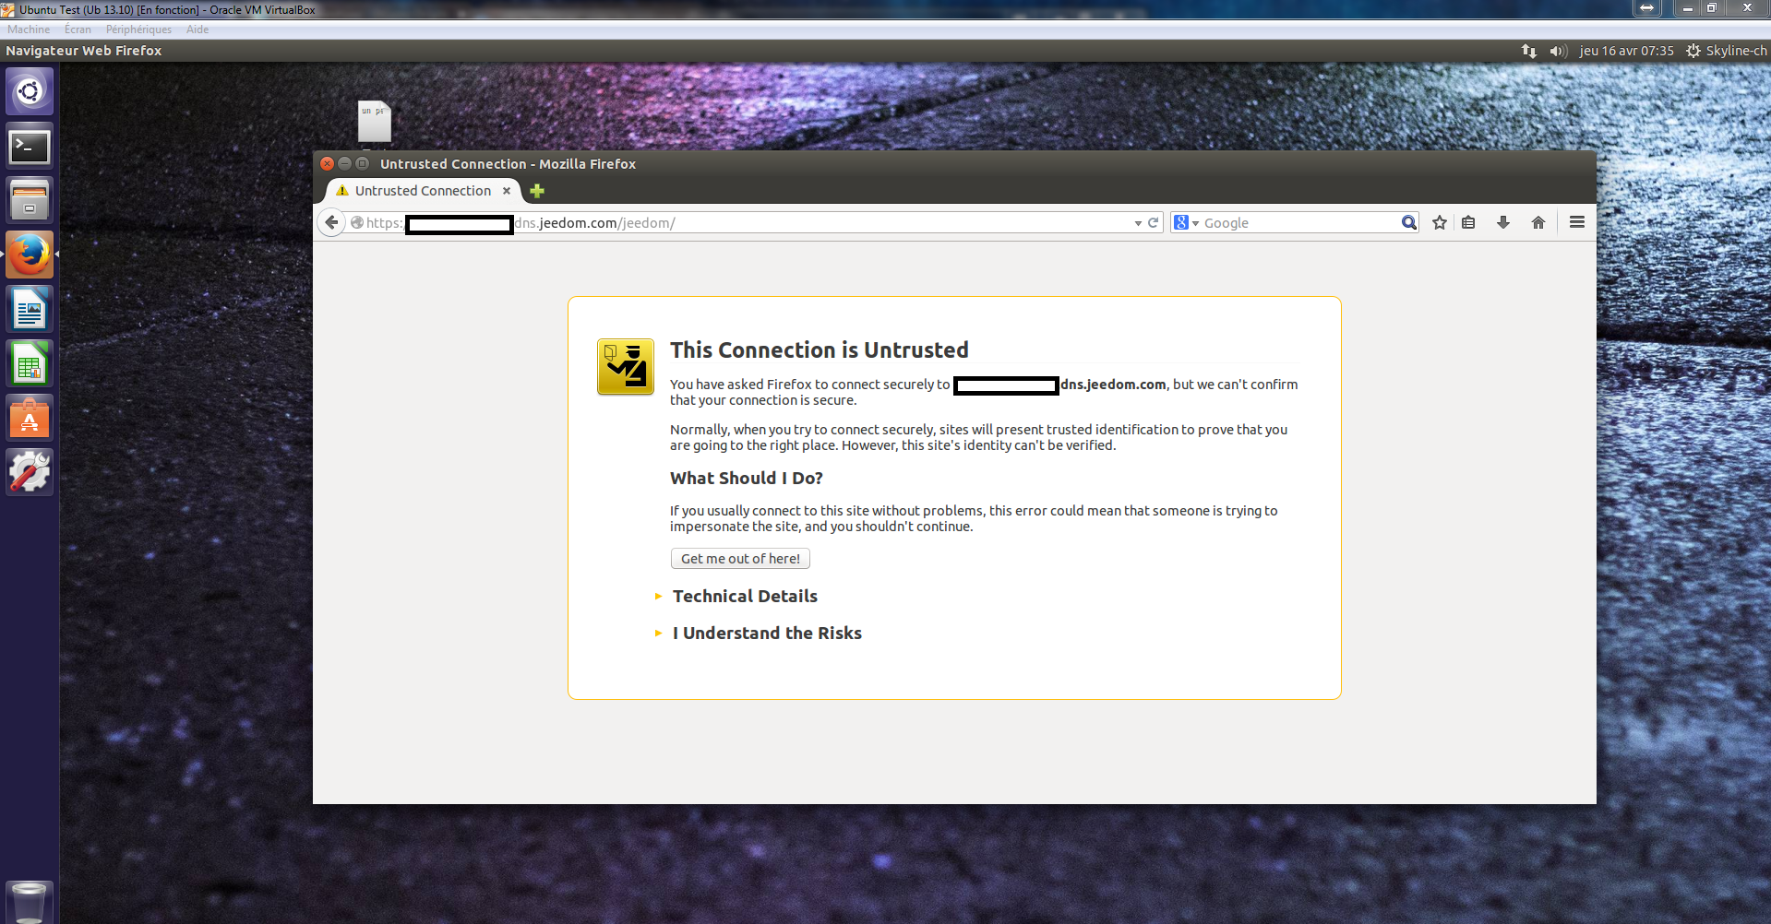Select the text file icon on desktop
The height and width of the screenshot is (924, 1771).
tap(375, 122)
